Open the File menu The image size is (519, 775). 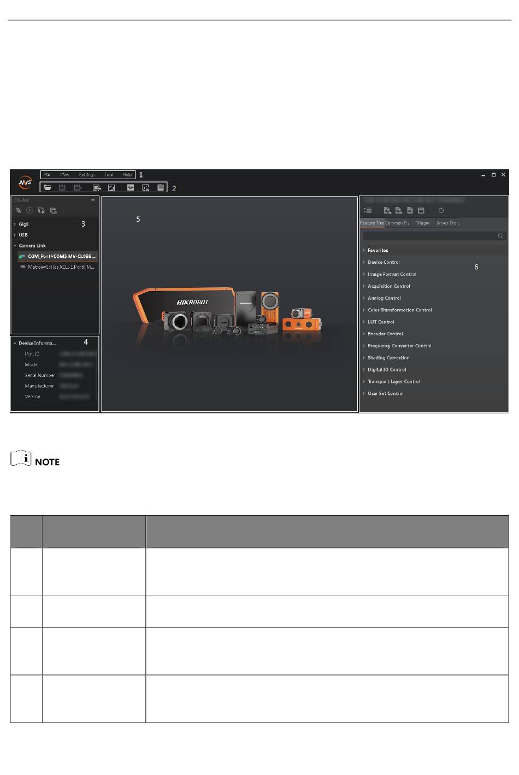pos(47,175)
